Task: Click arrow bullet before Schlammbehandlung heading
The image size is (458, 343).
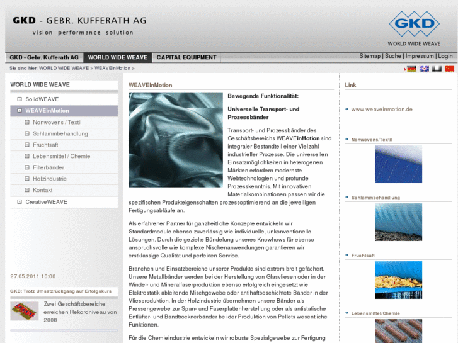Action: pos(346,197)
